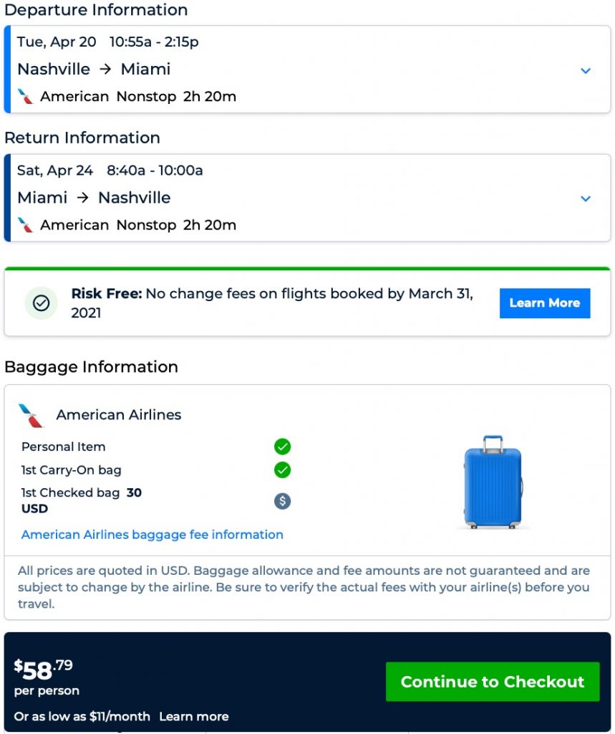Click the $58.79 per person price
The height and width of the screenshot is (734, 615).
[x=44, y=672]
